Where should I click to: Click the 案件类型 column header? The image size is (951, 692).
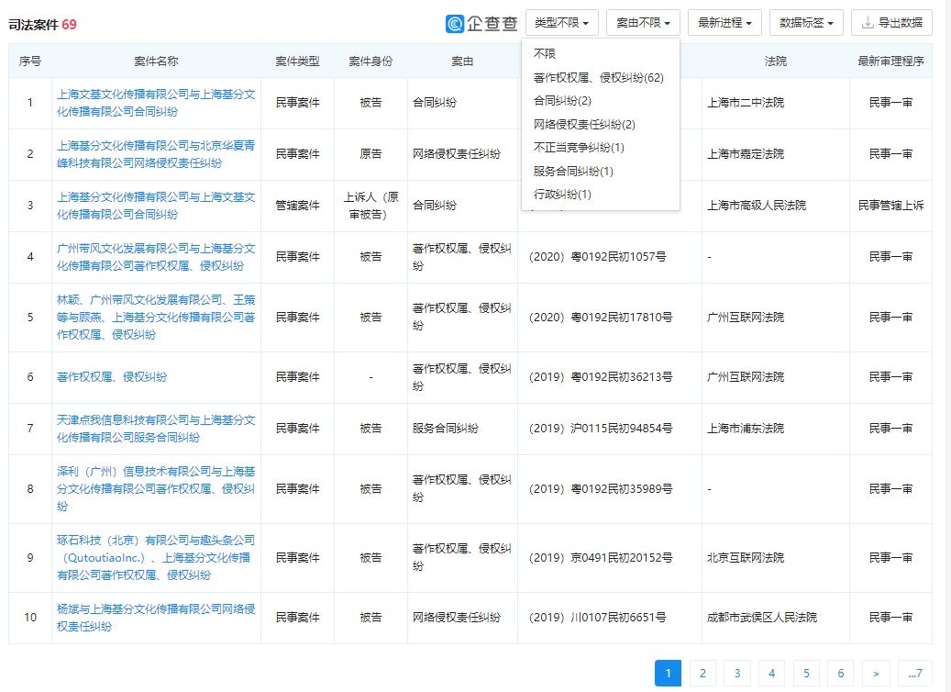click(x=297, y=61)
